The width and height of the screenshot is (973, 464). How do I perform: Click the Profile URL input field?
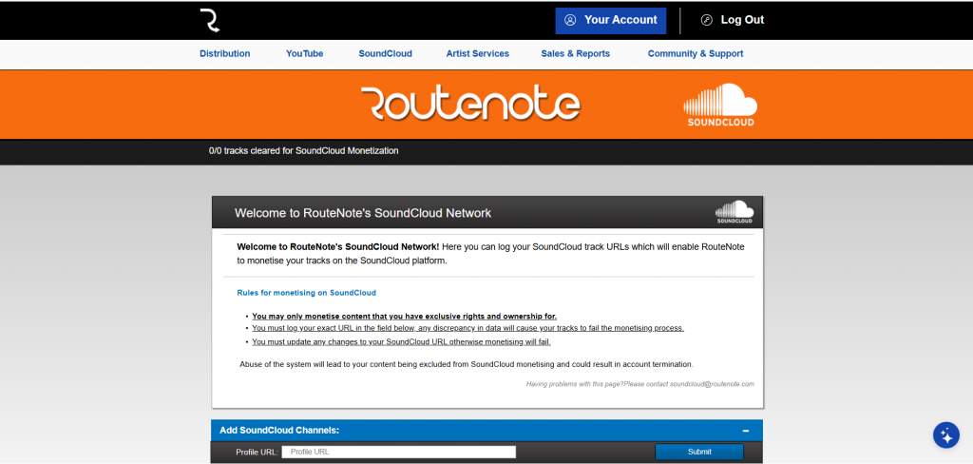point(399,453)
